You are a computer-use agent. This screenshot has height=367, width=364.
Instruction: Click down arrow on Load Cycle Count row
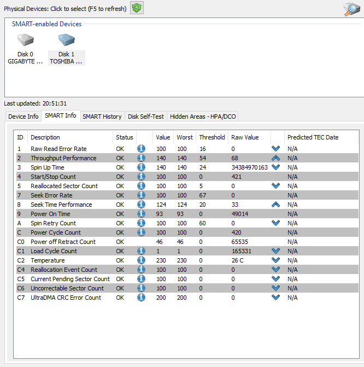276,251
